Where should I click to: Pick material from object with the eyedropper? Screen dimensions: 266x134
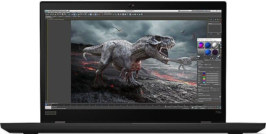click(203, 60)
